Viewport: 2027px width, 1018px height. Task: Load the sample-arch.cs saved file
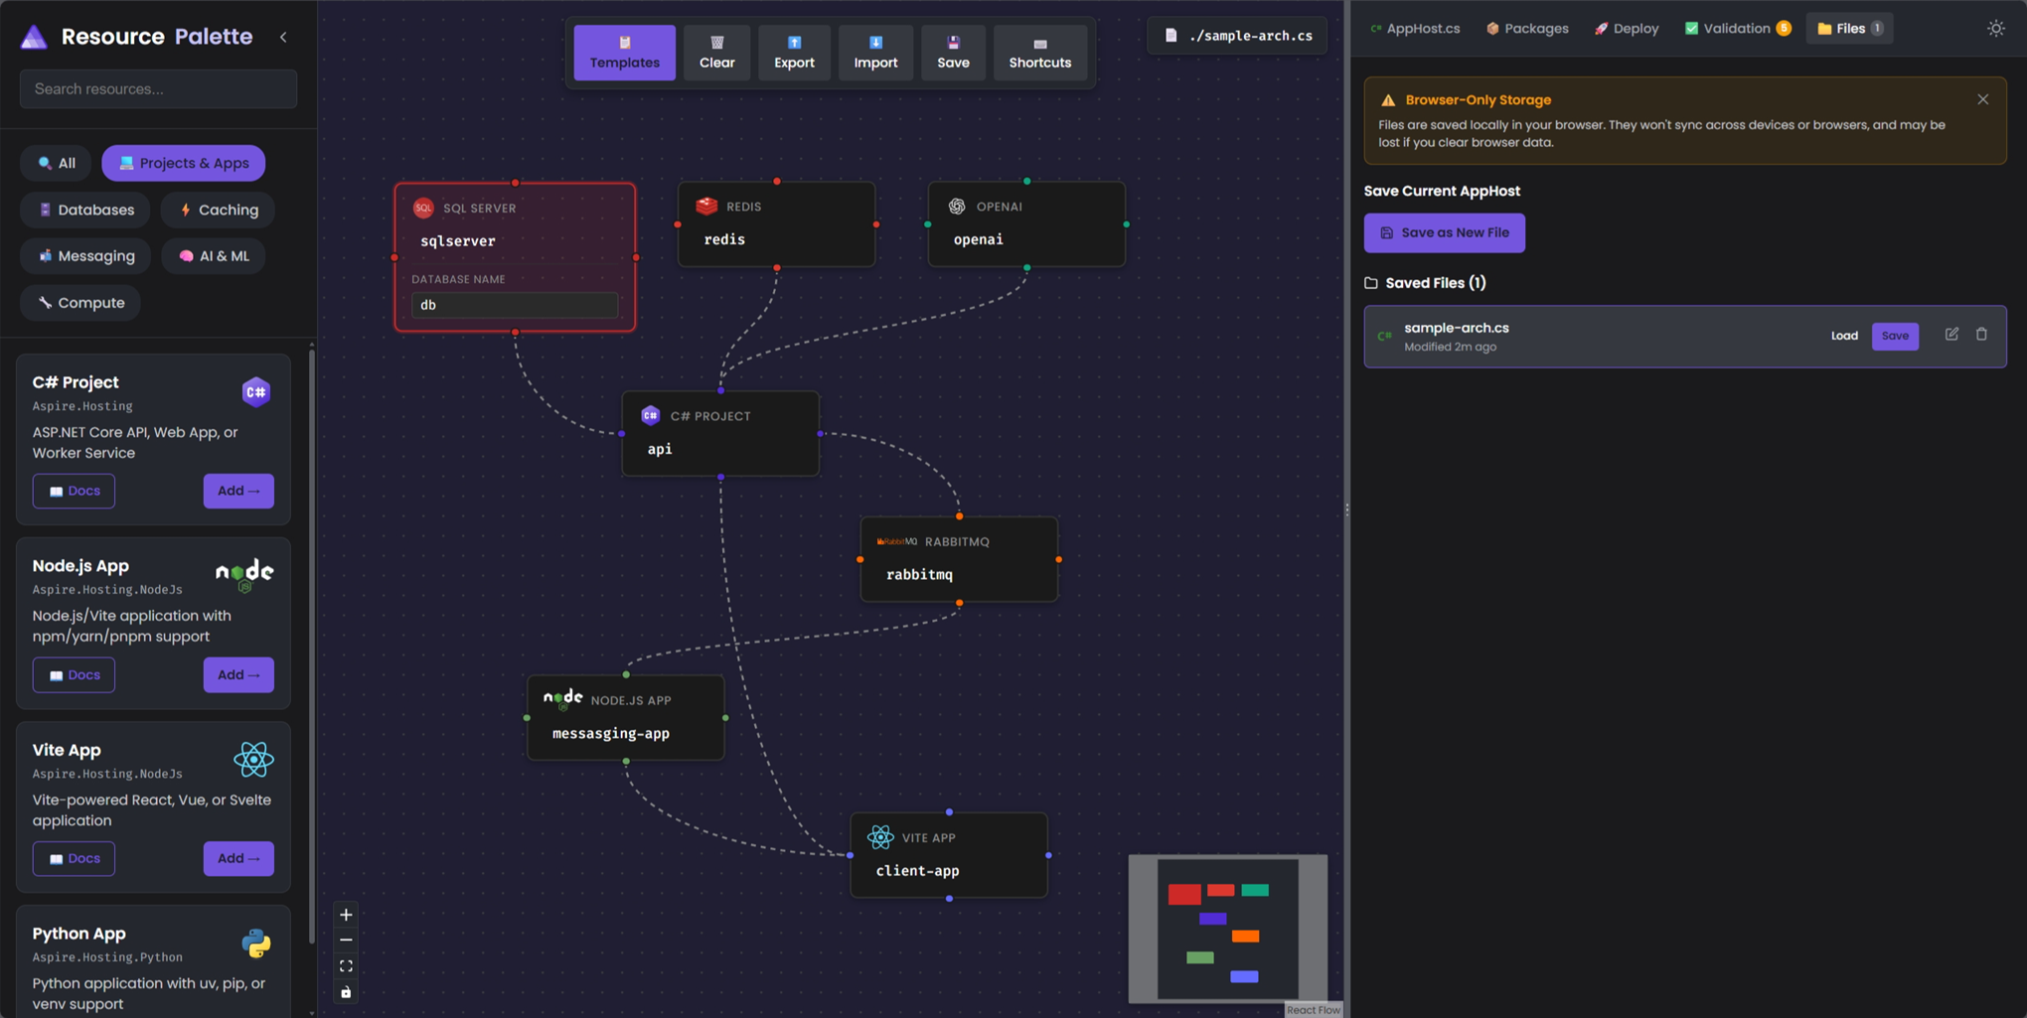1844,335
